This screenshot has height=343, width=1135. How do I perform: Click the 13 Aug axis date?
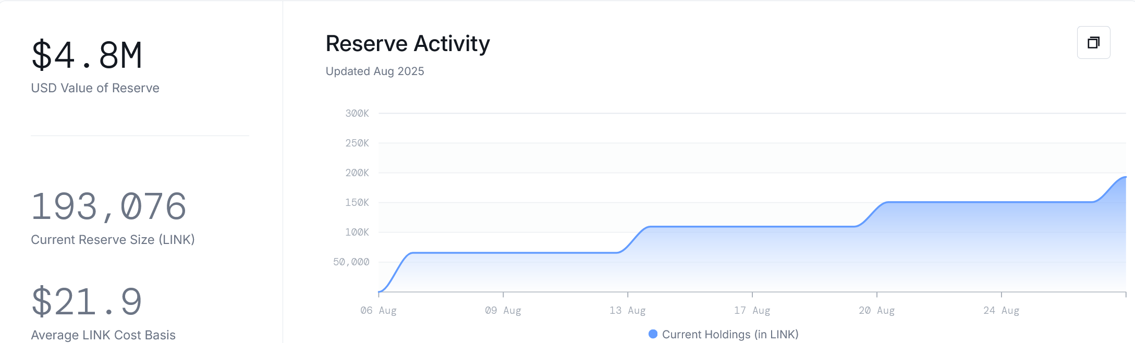pyautogui.click(x=628, y=311)
